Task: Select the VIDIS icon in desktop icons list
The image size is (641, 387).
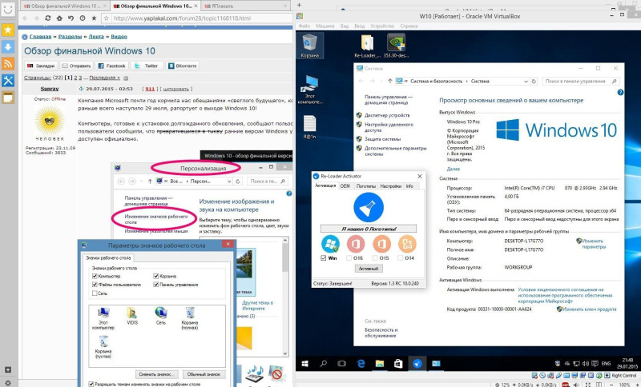Action: [x=132, y=316]
